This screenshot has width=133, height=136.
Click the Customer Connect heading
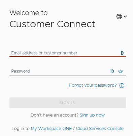(x=52, y=24)
